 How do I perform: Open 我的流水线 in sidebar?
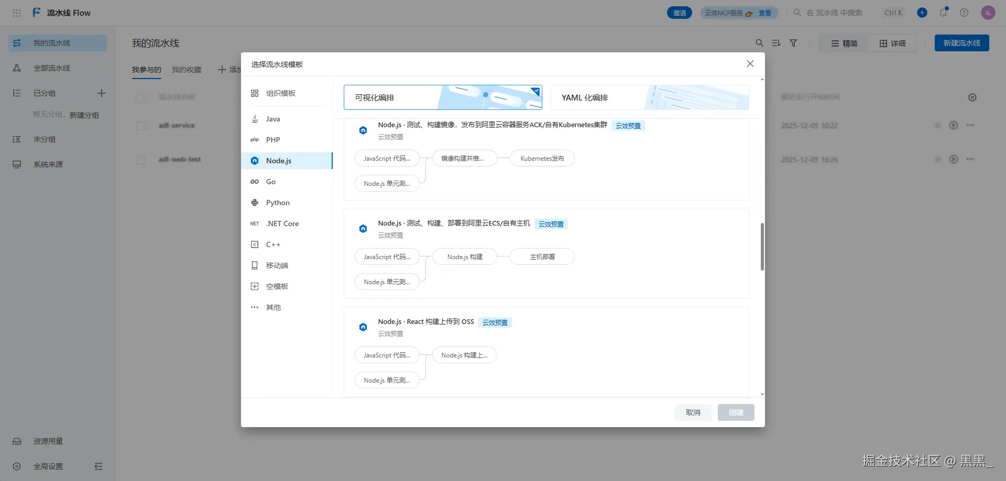[58, 43]
